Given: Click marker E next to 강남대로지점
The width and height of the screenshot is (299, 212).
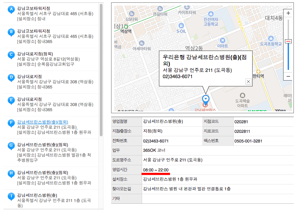Looking at the screenshot, I should pyautogui.click(x=11, y=100).
